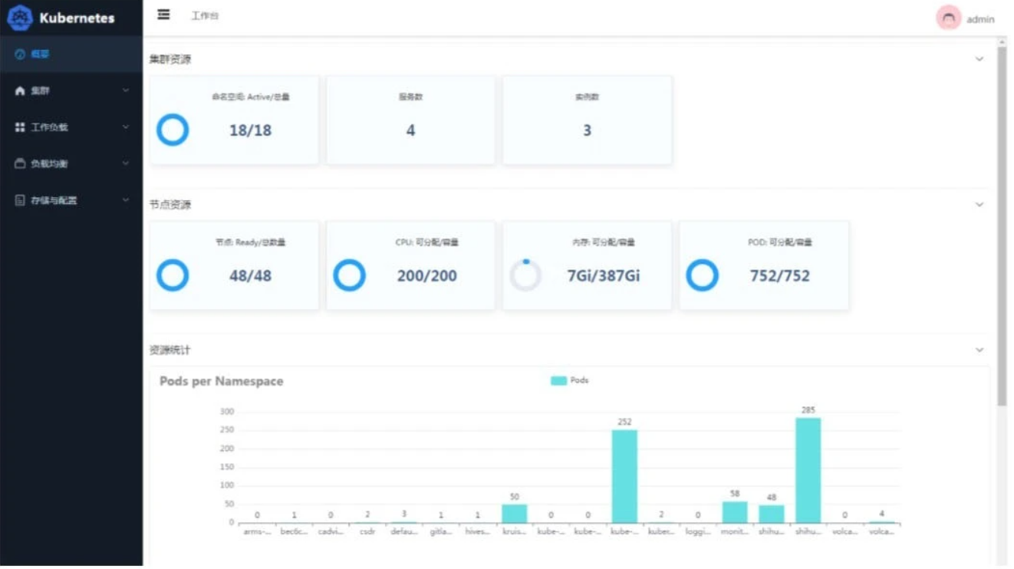Viewport: 1014px width, 569px height.
Task: Expand the 工作负载 sidebar menu chevron
Action: coord(126,127)
